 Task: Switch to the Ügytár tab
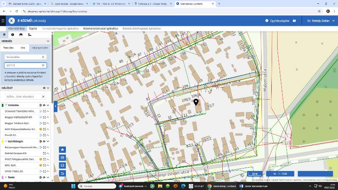pos(33,28)
